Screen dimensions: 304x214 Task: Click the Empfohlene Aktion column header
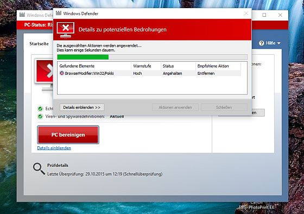pyautogui.click(x=218, y=66)
